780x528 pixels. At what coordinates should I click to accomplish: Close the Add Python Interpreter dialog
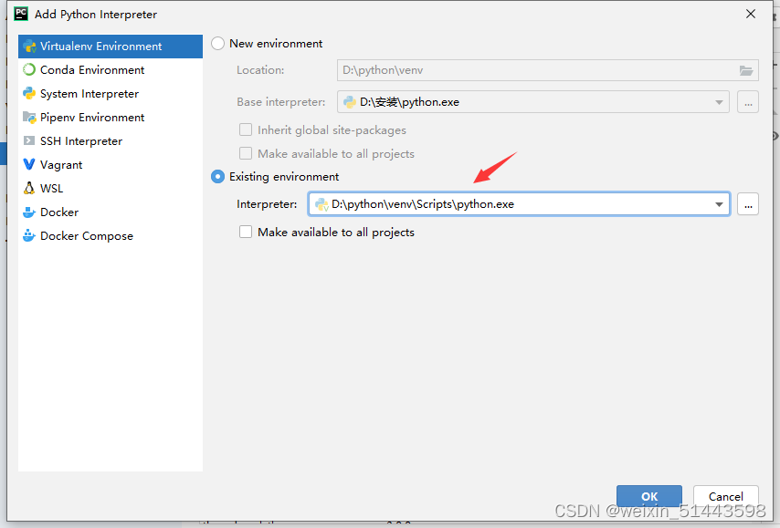coord(751,14)
